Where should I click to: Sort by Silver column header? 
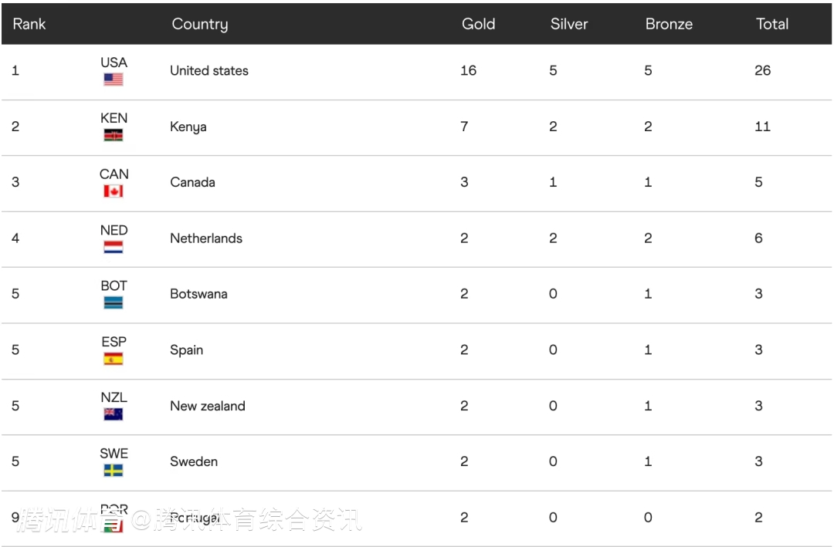click(x=569, y=24)
